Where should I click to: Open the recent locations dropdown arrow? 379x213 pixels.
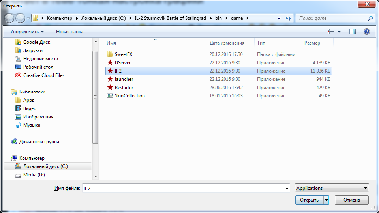click(x=28, y=19)
